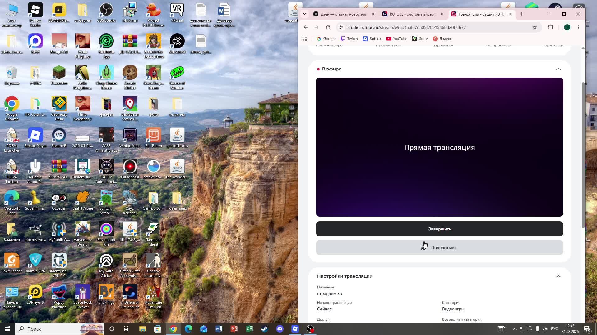Open Task View on the taskbar
This screenshot has height=335, width=597.
click(127, 329)
